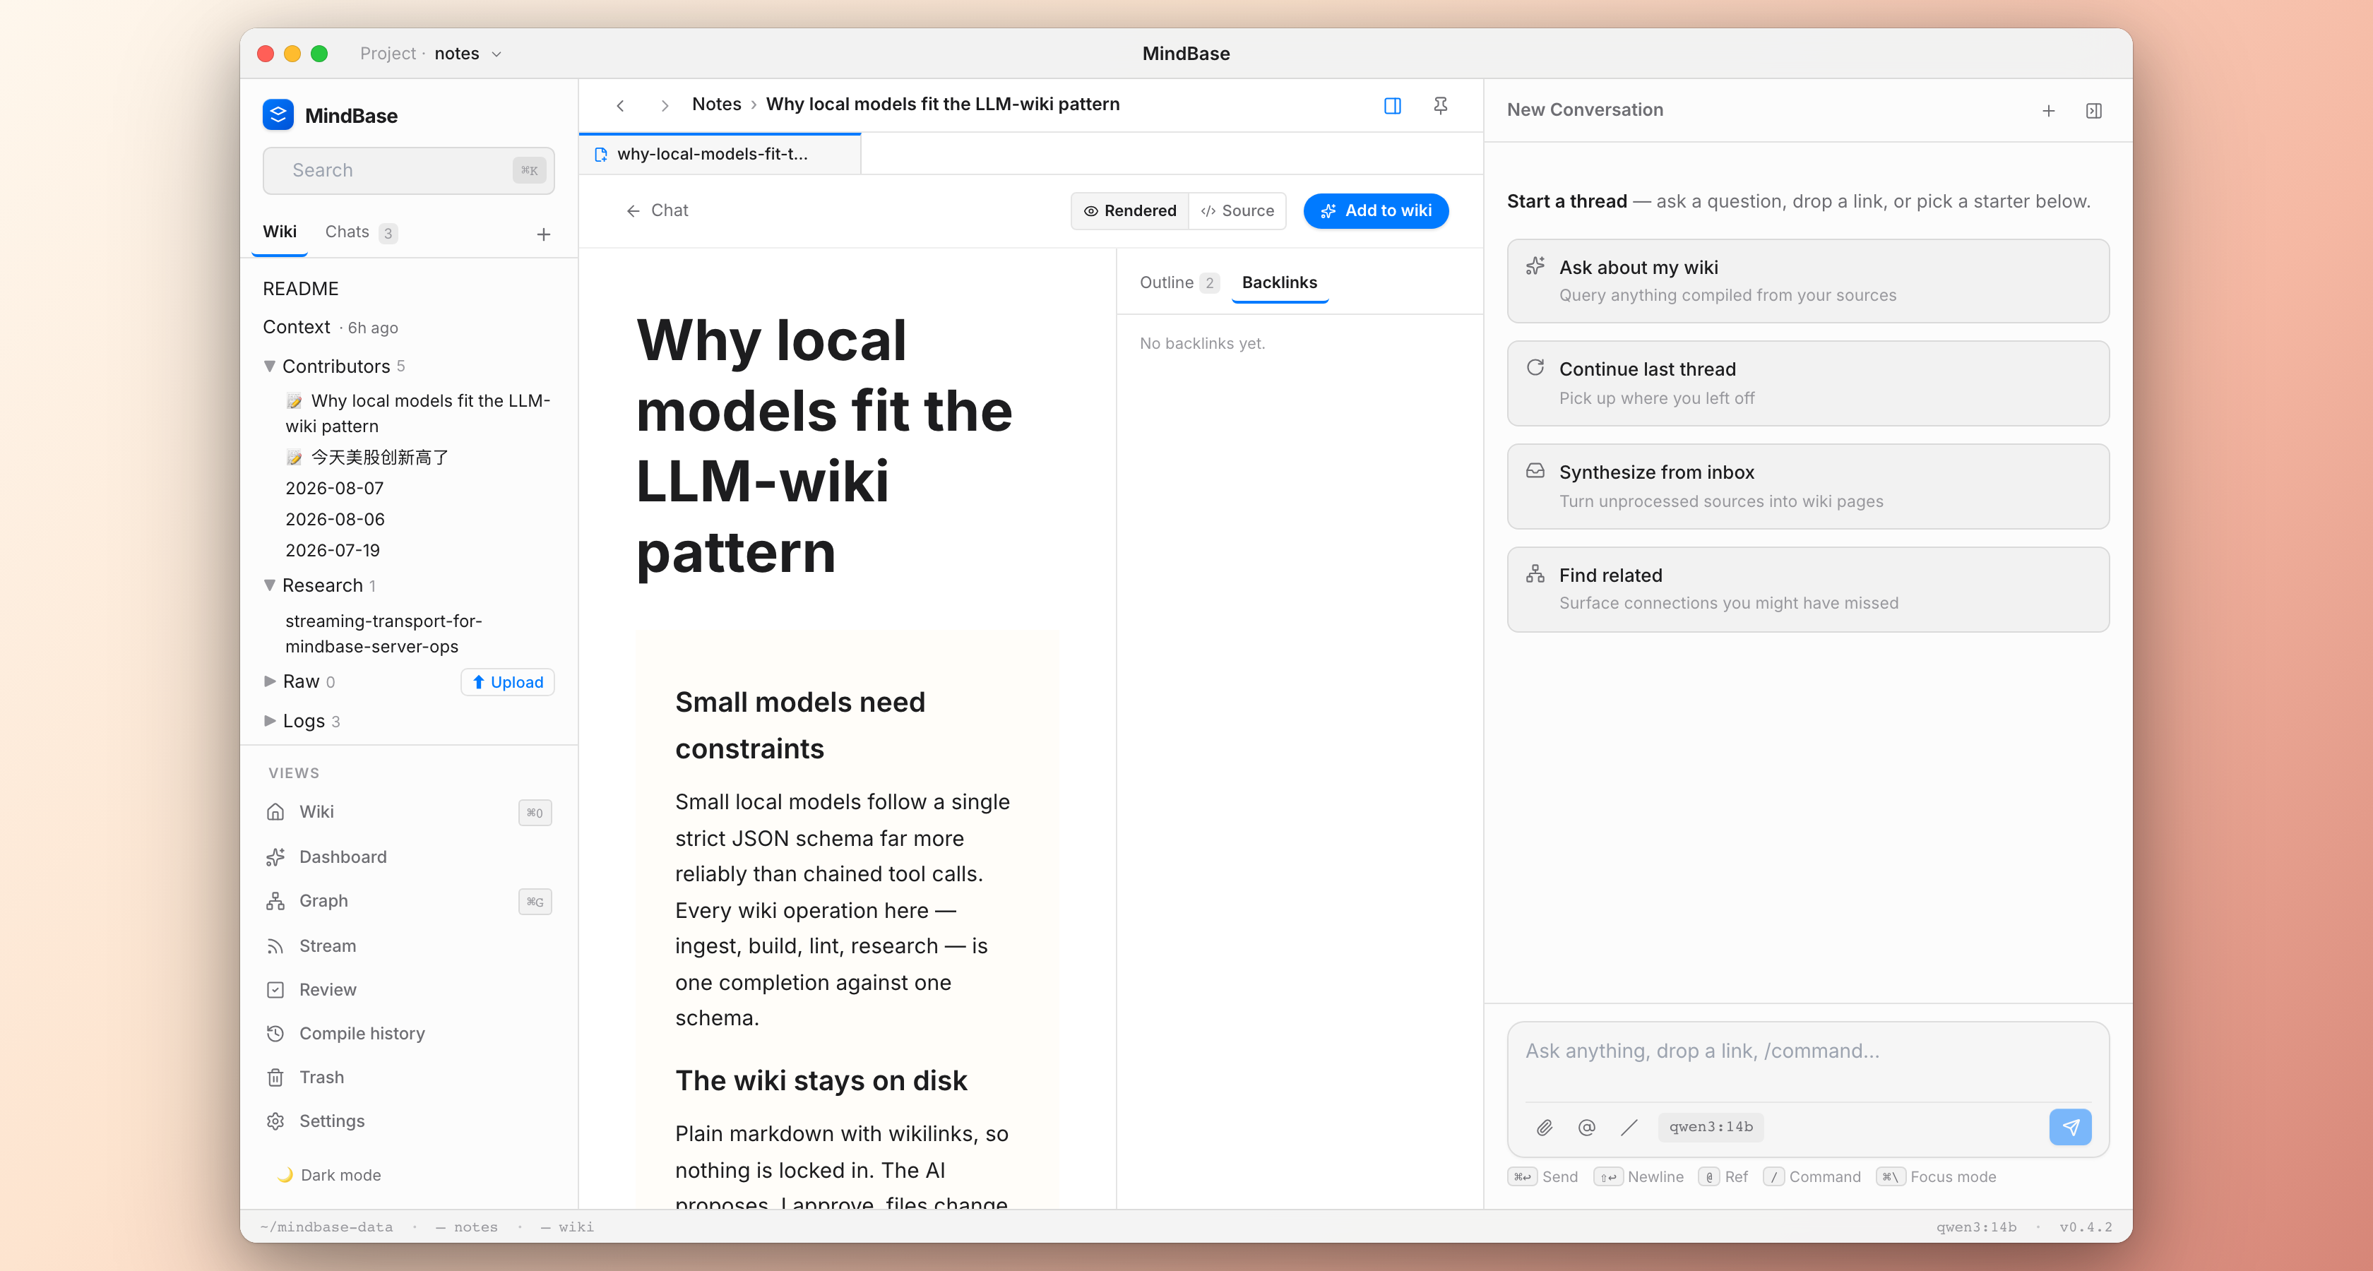Click the ~/mindbase-data path in status bar
Viewport: 2373px width, 1271px height.
[x=326, y=1227]
